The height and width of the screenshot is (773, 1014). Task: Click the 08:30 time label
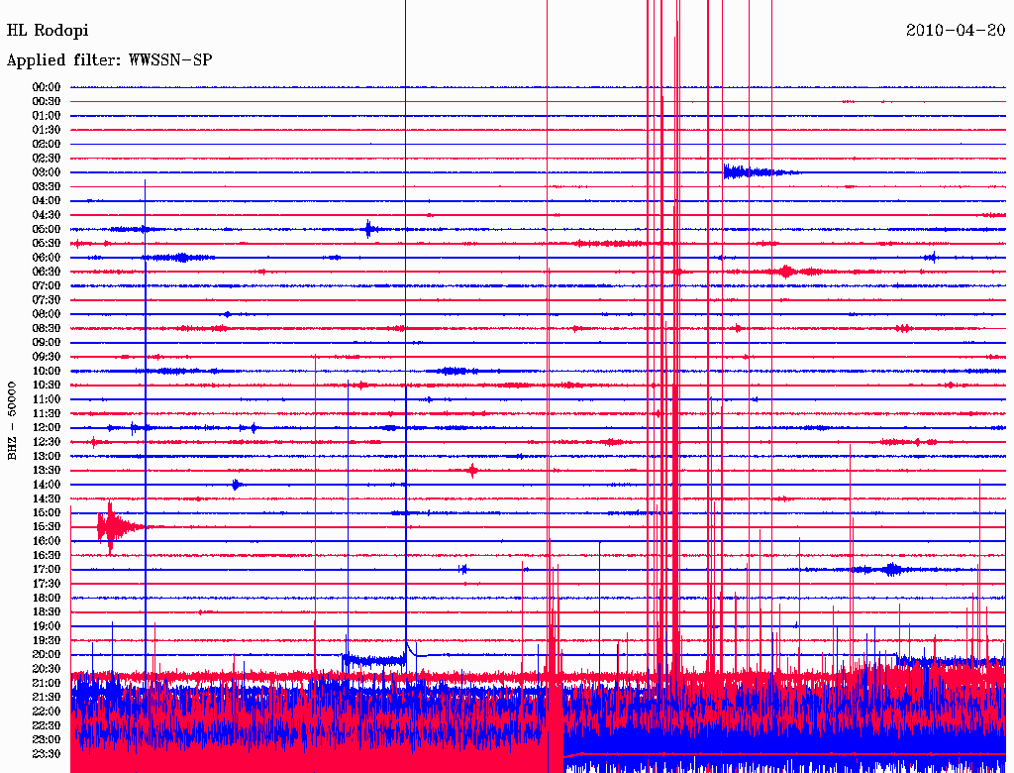(x=47, y=328)
